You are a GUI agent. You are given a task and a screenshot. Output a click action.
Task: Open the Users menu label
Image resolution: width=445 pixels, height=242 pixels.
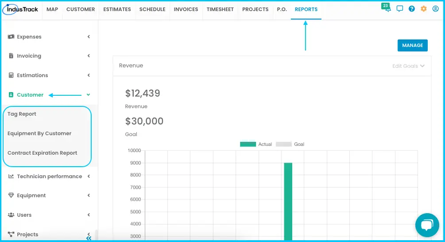tap(24, 215)
